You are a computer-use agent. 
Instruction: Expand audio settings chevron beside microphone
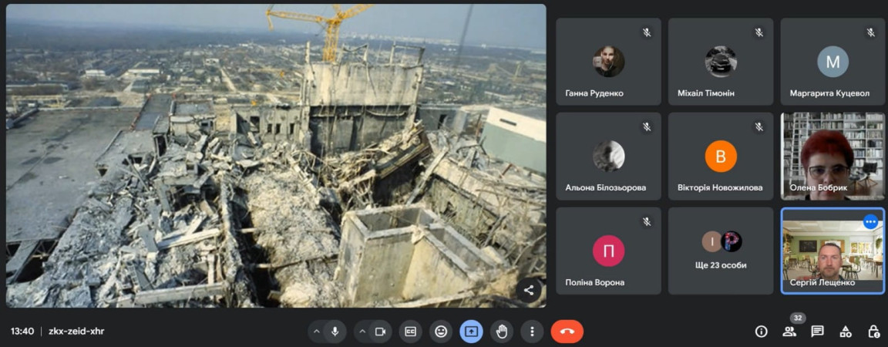coord(315,332)
